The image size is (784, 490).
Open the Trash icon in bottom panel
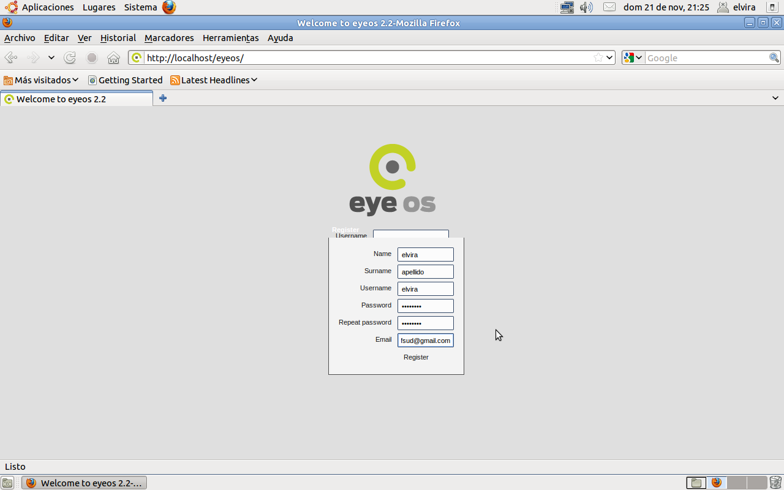tap(775, 483)
